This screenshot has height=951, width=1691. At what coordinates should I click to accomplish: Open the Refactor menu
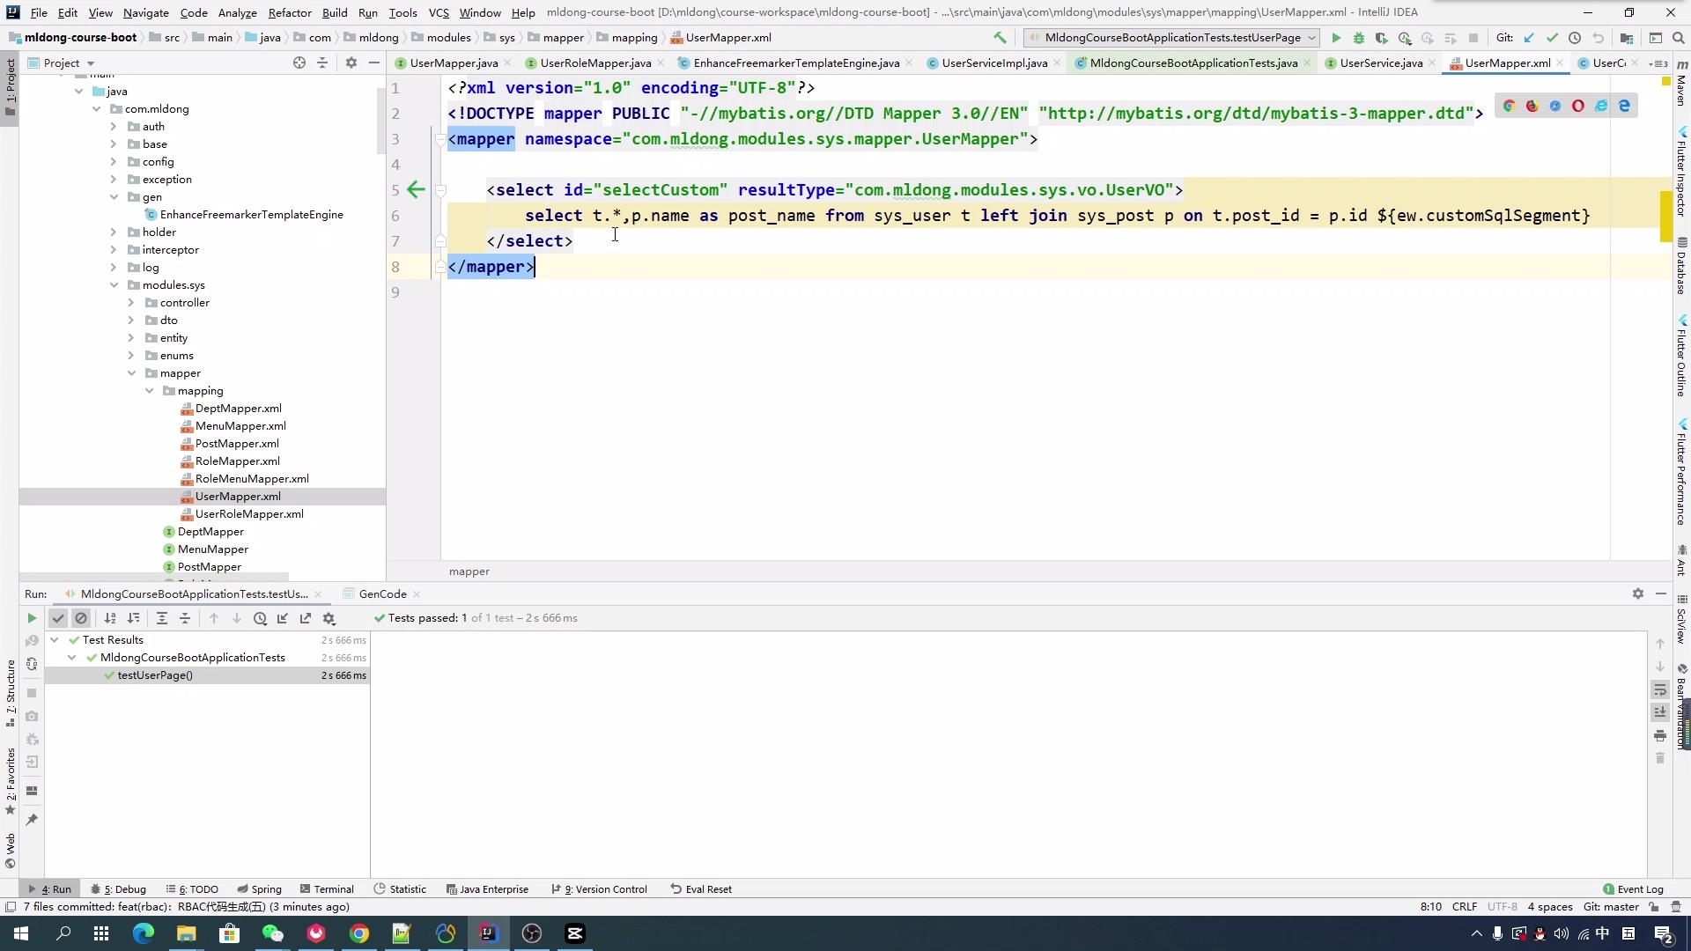coord(289,12)
